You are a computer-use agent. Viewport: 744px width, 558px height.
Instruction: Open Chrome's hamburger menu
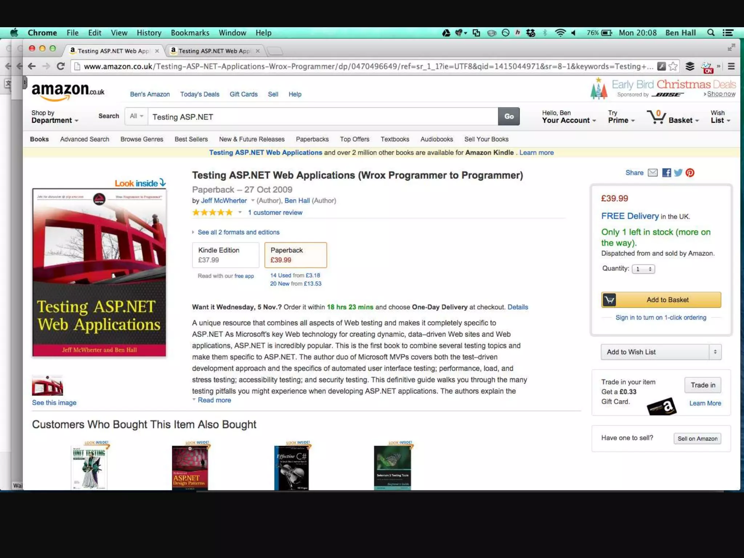731,66
